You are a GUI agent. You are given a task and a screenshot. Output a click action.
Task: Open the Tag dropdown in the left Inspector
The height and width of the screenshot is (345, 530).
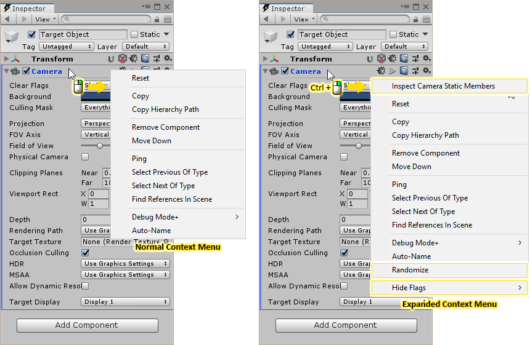tap(66, 47)
